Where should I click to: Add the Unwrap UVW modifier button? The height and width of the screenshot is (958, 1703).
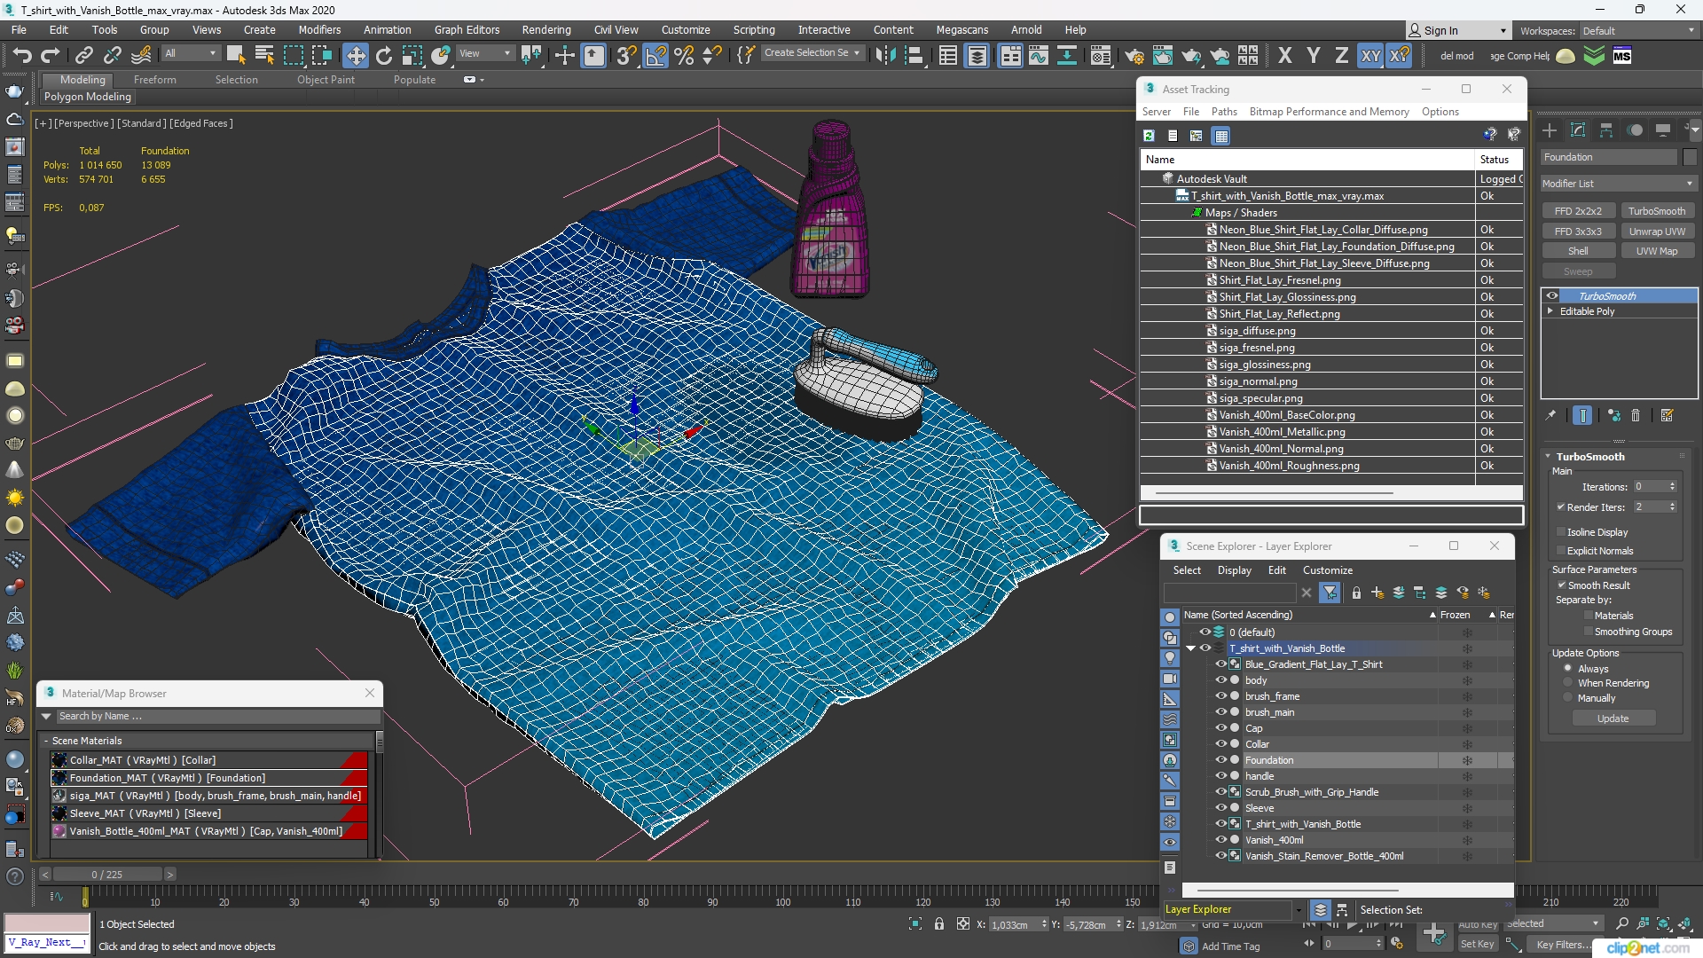[1656, 232]
